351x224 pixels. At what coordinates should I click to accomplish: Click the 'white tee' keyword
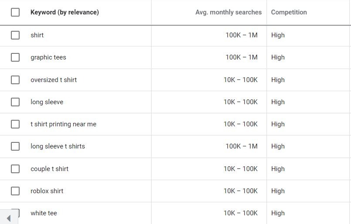pos(44,213)
